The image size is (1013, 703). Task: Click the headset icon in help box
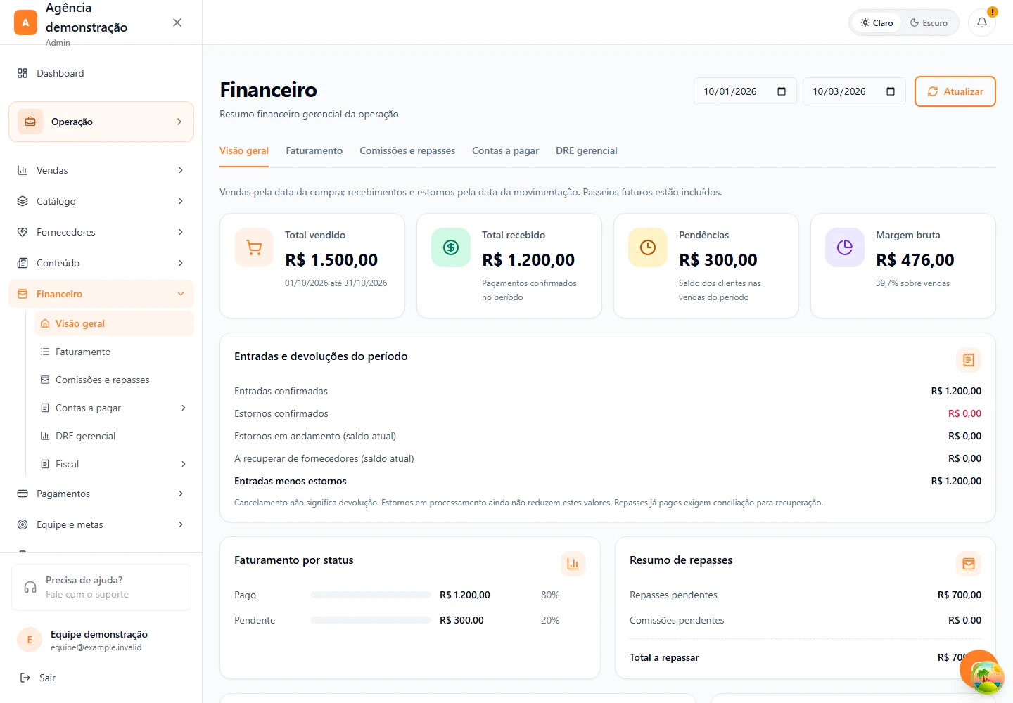tap(30, 587)
